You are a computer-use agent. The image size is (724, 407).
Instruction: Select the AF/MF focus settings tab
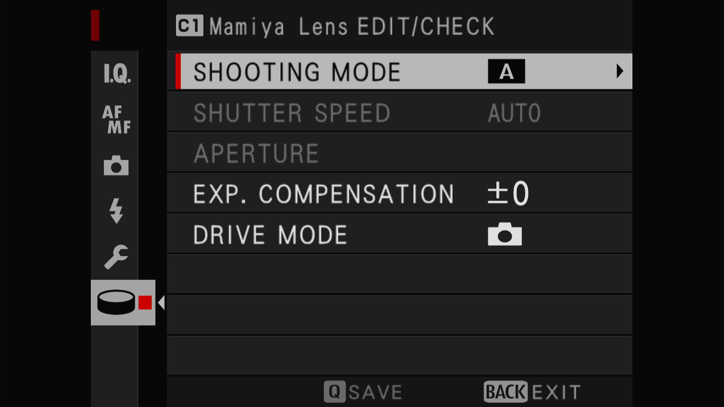point(117,119)
